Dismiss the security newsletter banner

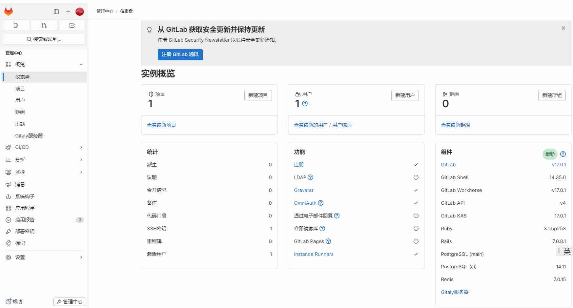pyautogui.click(x=563, y=28)
